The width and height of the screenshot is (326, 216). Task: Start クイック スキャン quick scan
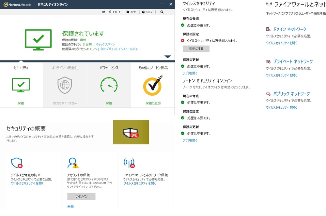(x=105, y=44)
